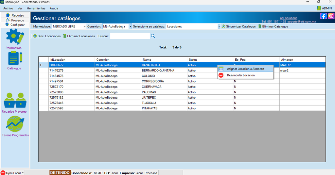Sort by Es_Ppal column header
335x175 pixels.
[x=256, y=60]
